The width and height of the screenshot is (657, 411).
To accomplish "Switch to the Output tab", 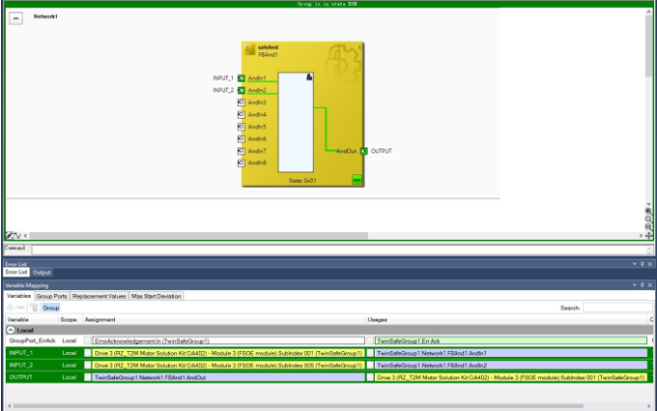I will click(x=42, y=272).
